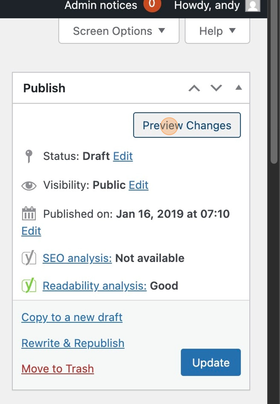Click the visibility eye icon
The height and width of the screenshot is (404, 280).
click(x=29, y=185)
